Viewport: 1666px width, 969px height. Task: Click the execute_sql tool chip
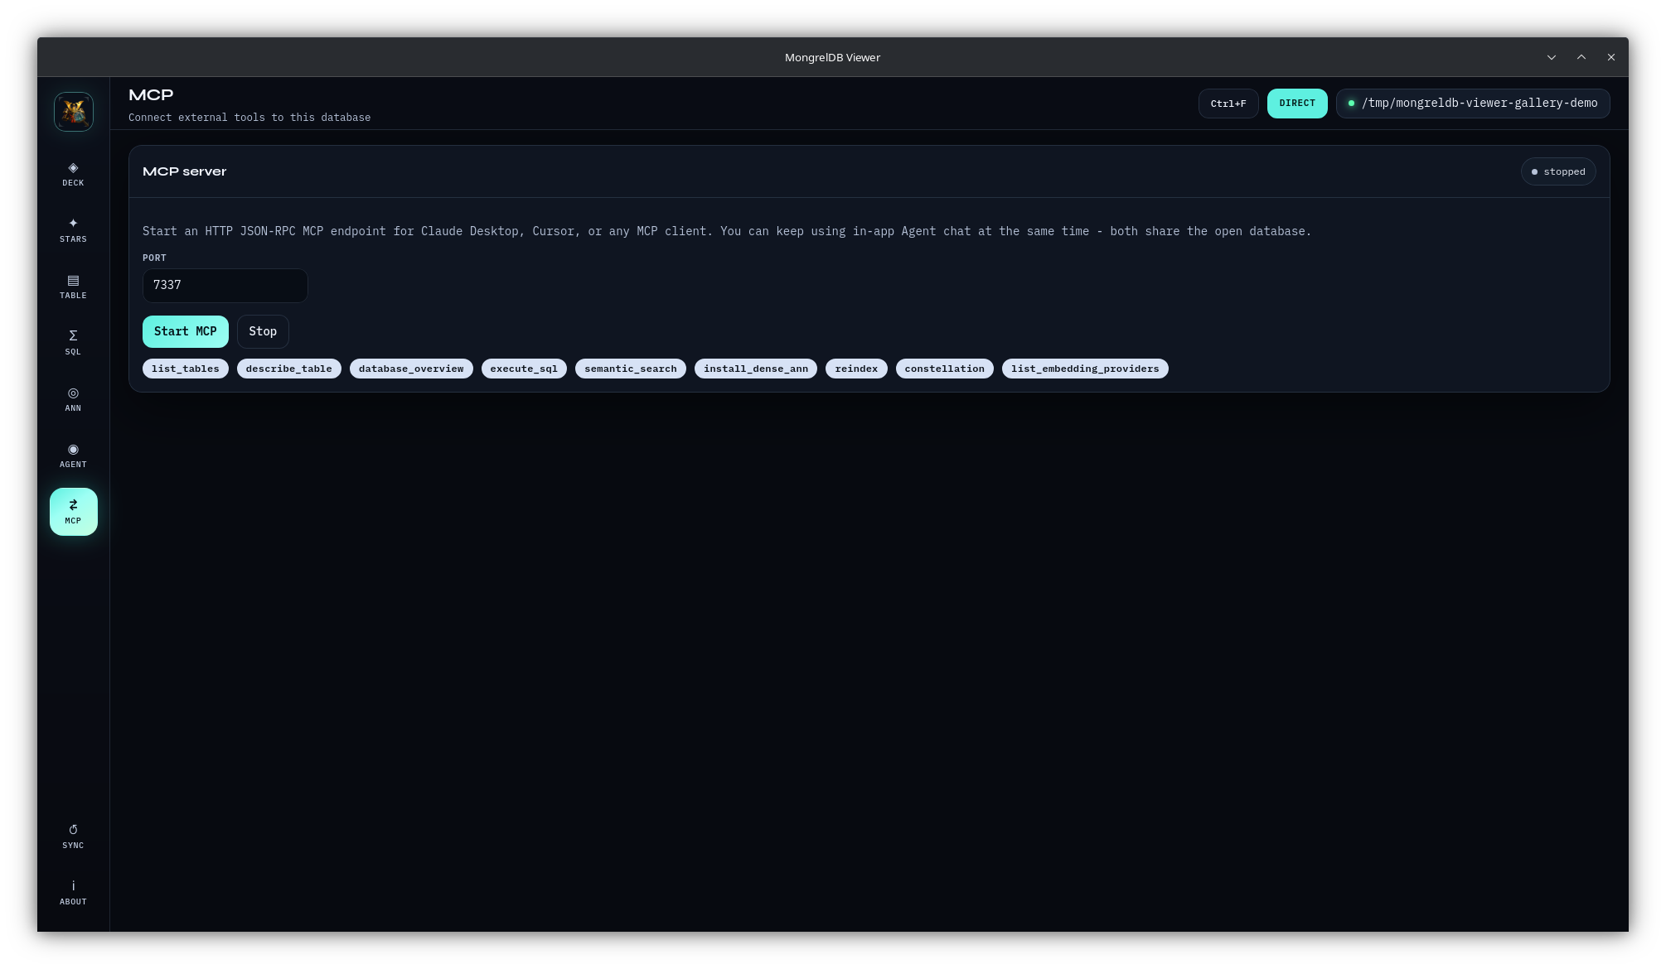click(x=524, y=369)
